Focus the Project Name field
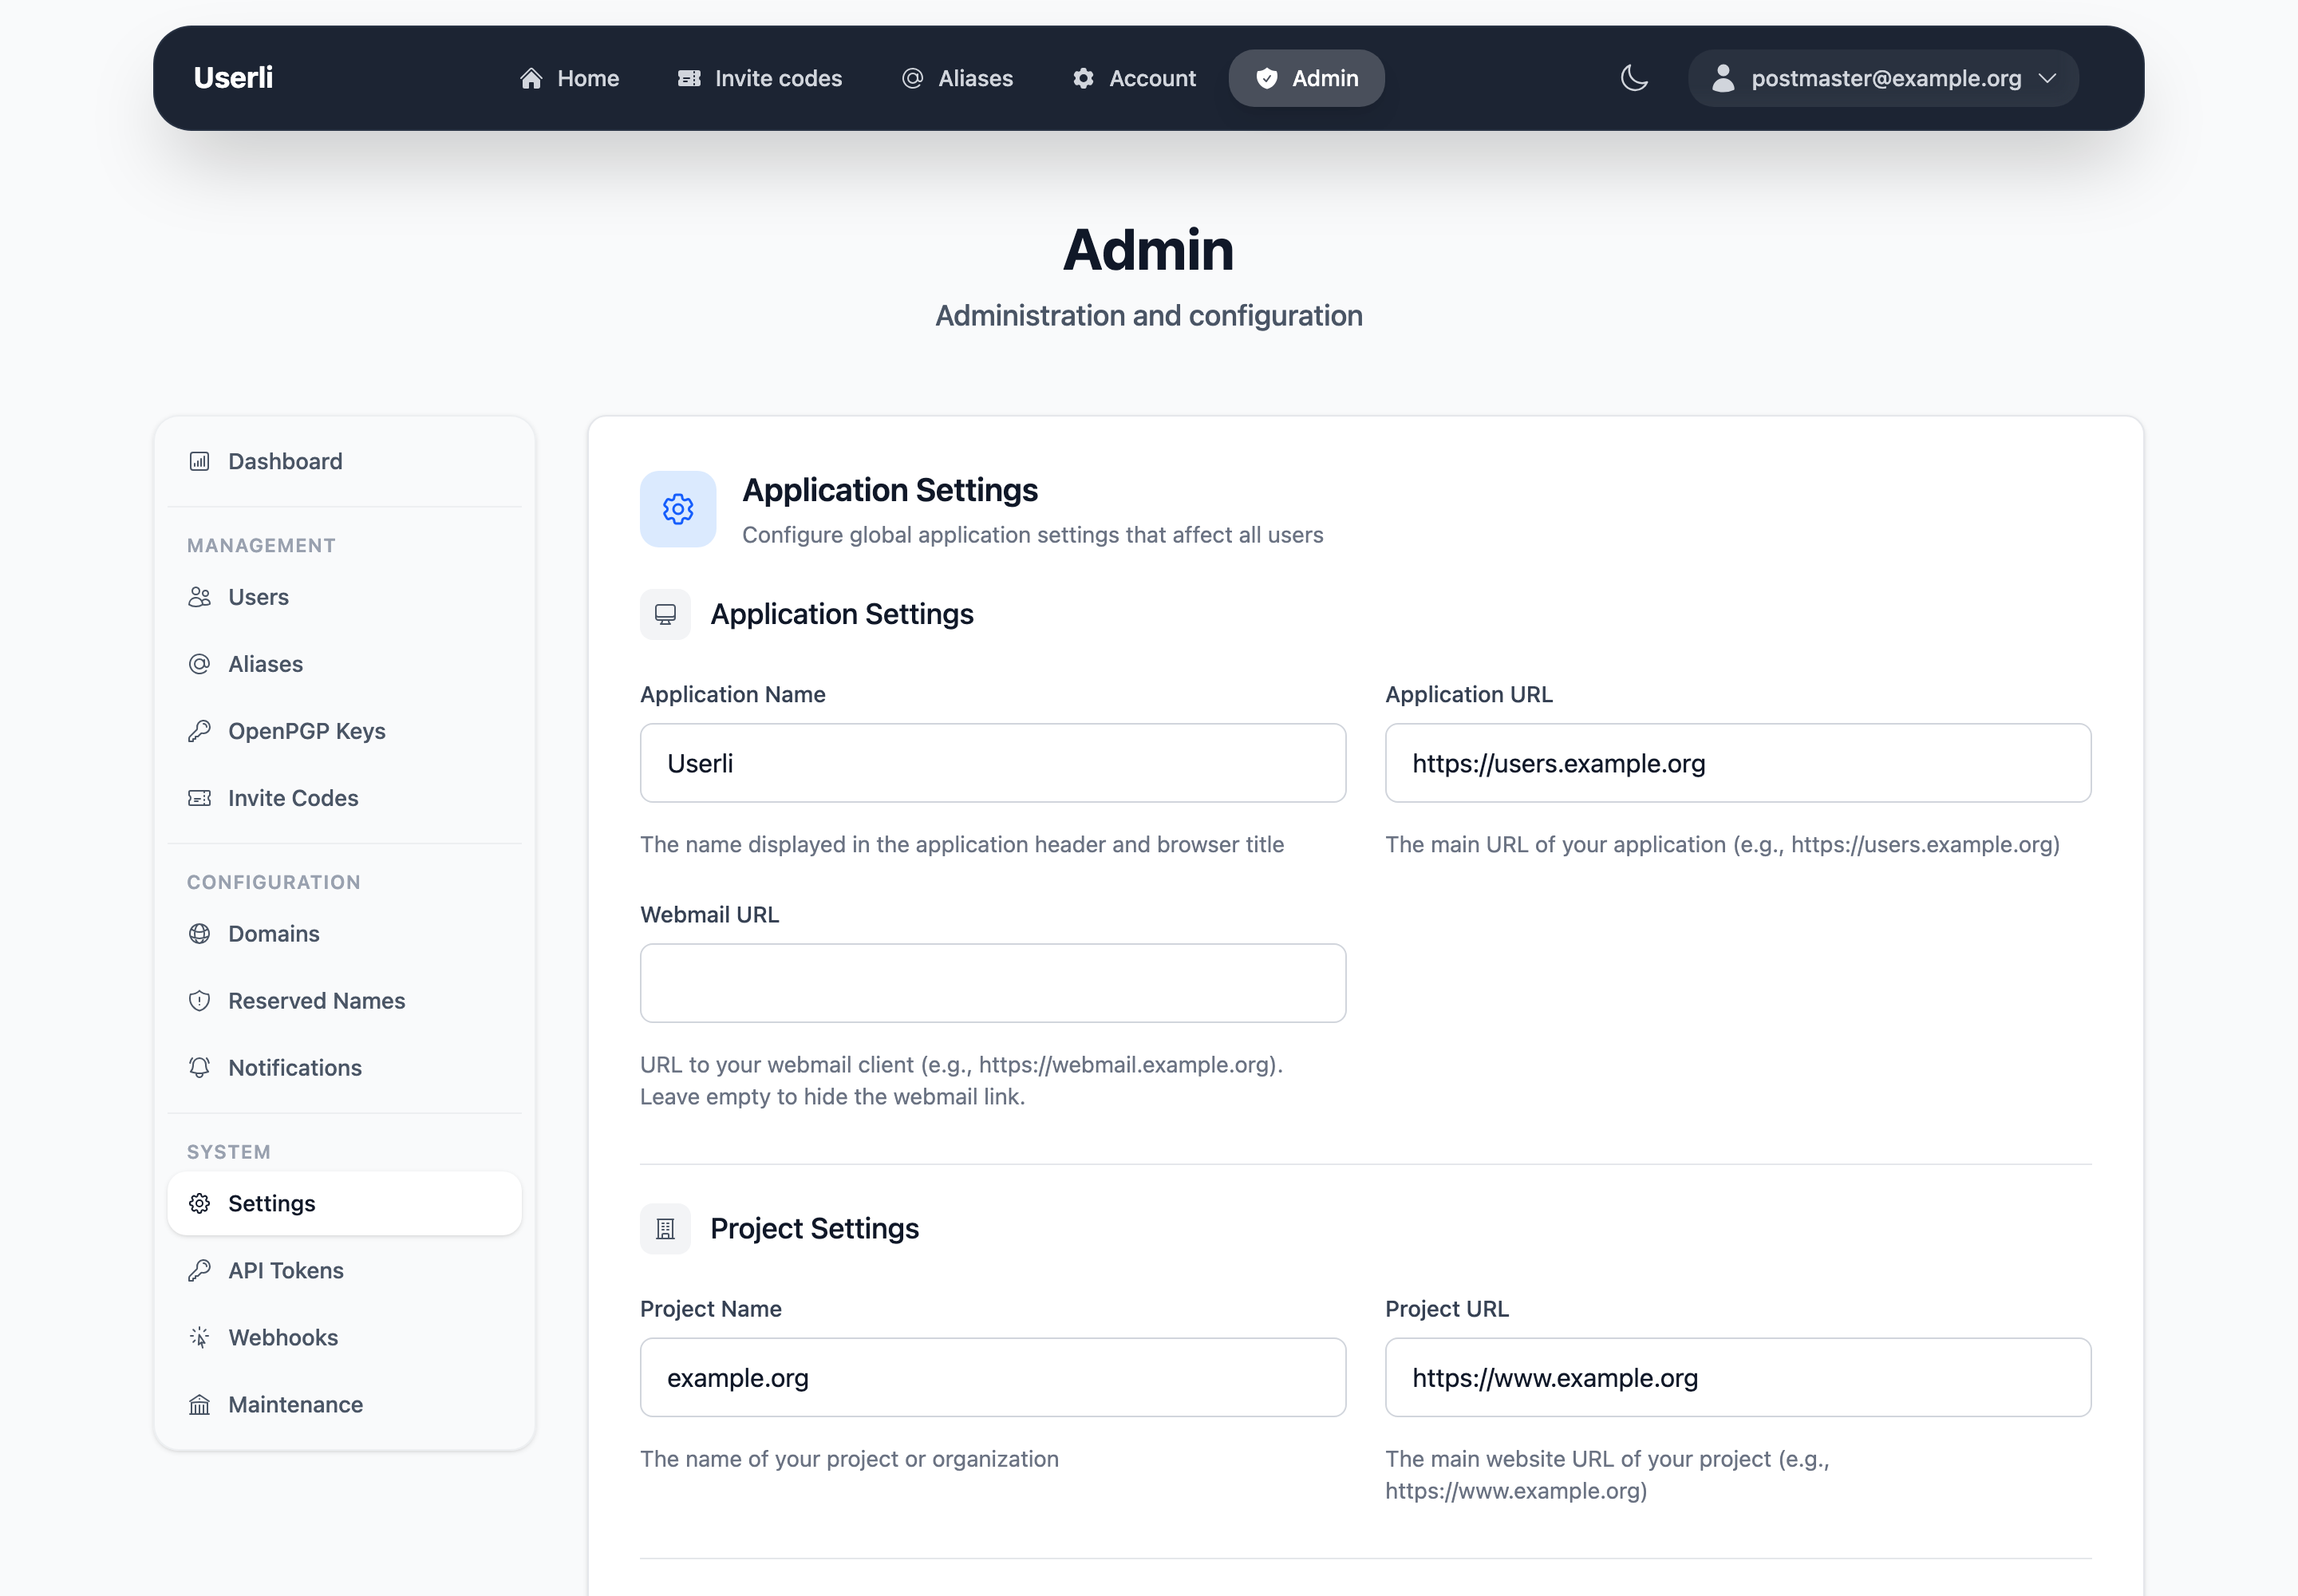The image size is (2298, 1596). click(993, 1377)
